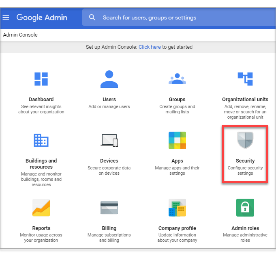The height and width of the screenshot is (258, 276).
Task: Click 'Manage administrative roles' description
Action: point(245,238)
